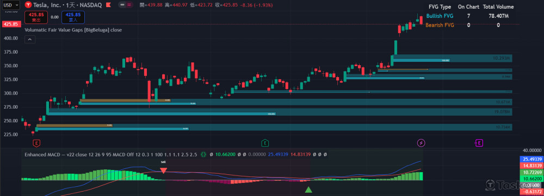Viewport: 544px width, 196px height.
Task: Click the red sell arrow on MACD
Action: pyautogui.click(x=163, y=170)
